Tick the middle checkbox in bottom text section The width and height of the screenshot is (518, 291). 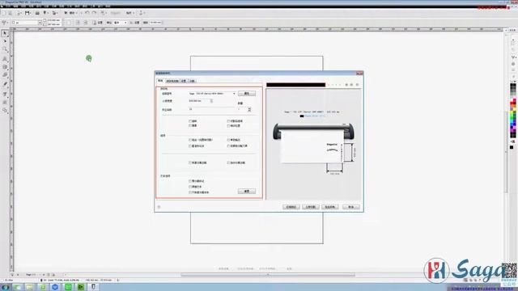(x=190, y=187)
